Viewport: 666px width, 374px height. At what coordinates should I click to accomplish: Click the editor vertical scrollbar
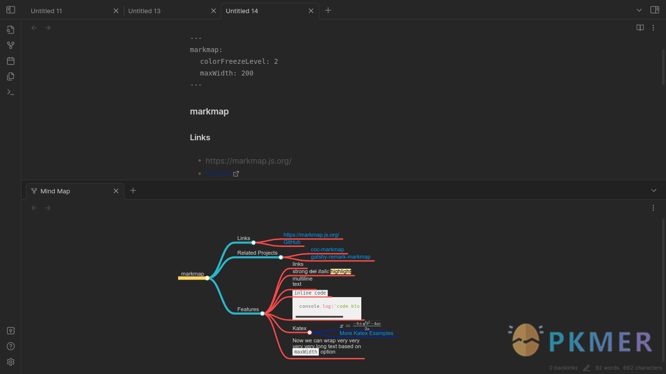coord(663,66)
